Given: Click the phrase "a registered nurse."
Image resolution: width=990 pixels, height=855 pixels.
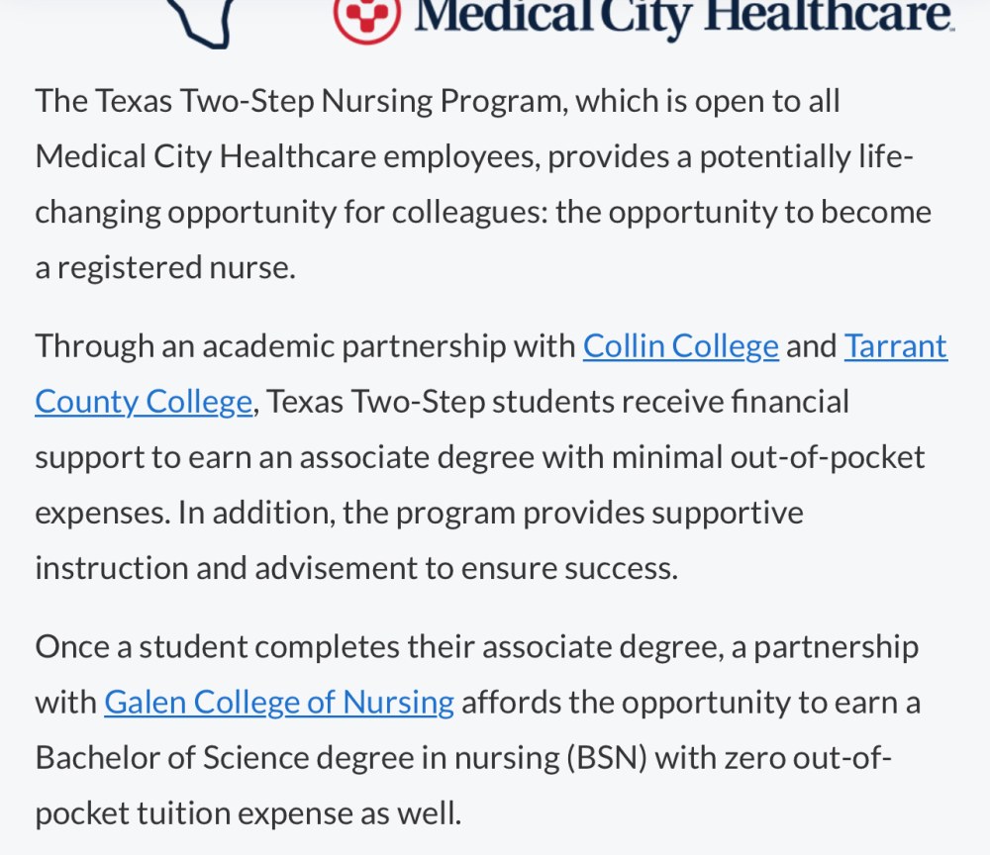Looking at the screenshot, I should coord(165,267).
